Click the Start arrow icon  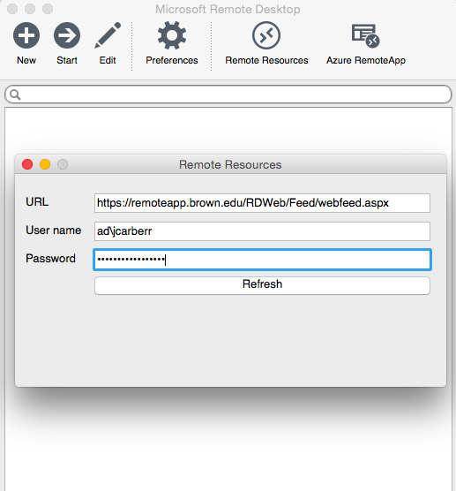[67, 35]
